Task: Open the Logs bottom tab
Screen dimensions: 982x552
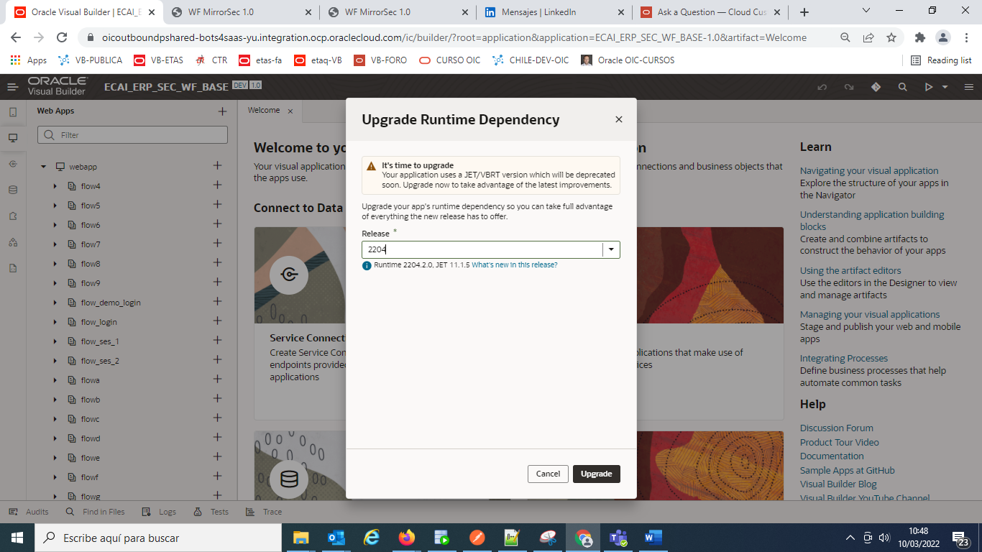Action: [159, 512]
